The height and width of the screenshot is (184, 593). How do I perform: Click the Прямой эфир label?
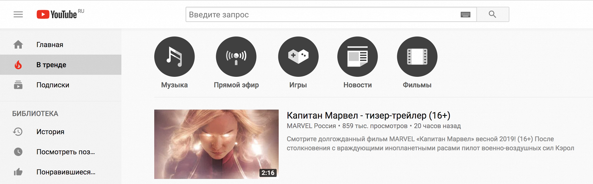click(236, 85)
